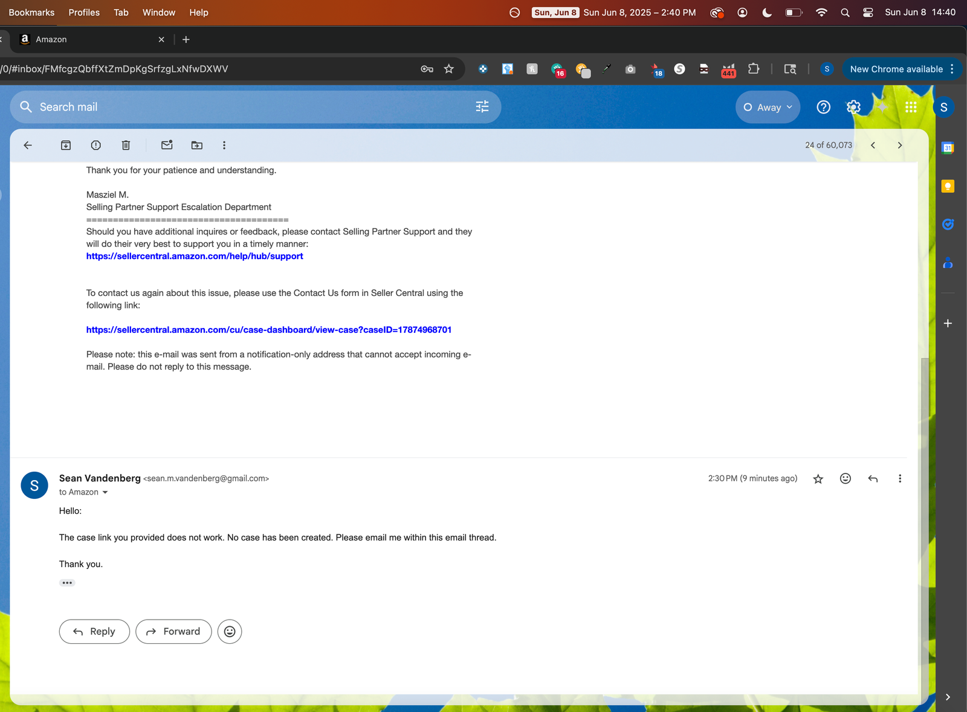
Task: Open extension with 18 badge
Action: click(656, 69)
